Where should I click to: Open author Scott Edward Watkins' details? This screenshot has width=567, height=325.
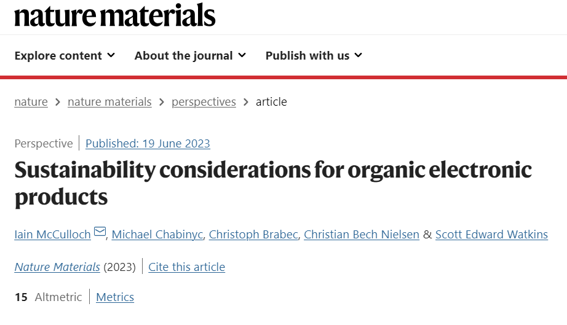pyautogui.click(x=491, y=234)
